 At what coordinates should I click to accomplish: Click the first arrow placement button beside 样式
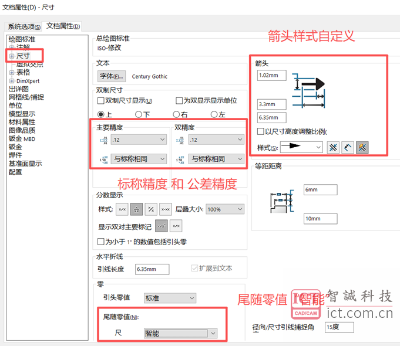coord(333,148)
